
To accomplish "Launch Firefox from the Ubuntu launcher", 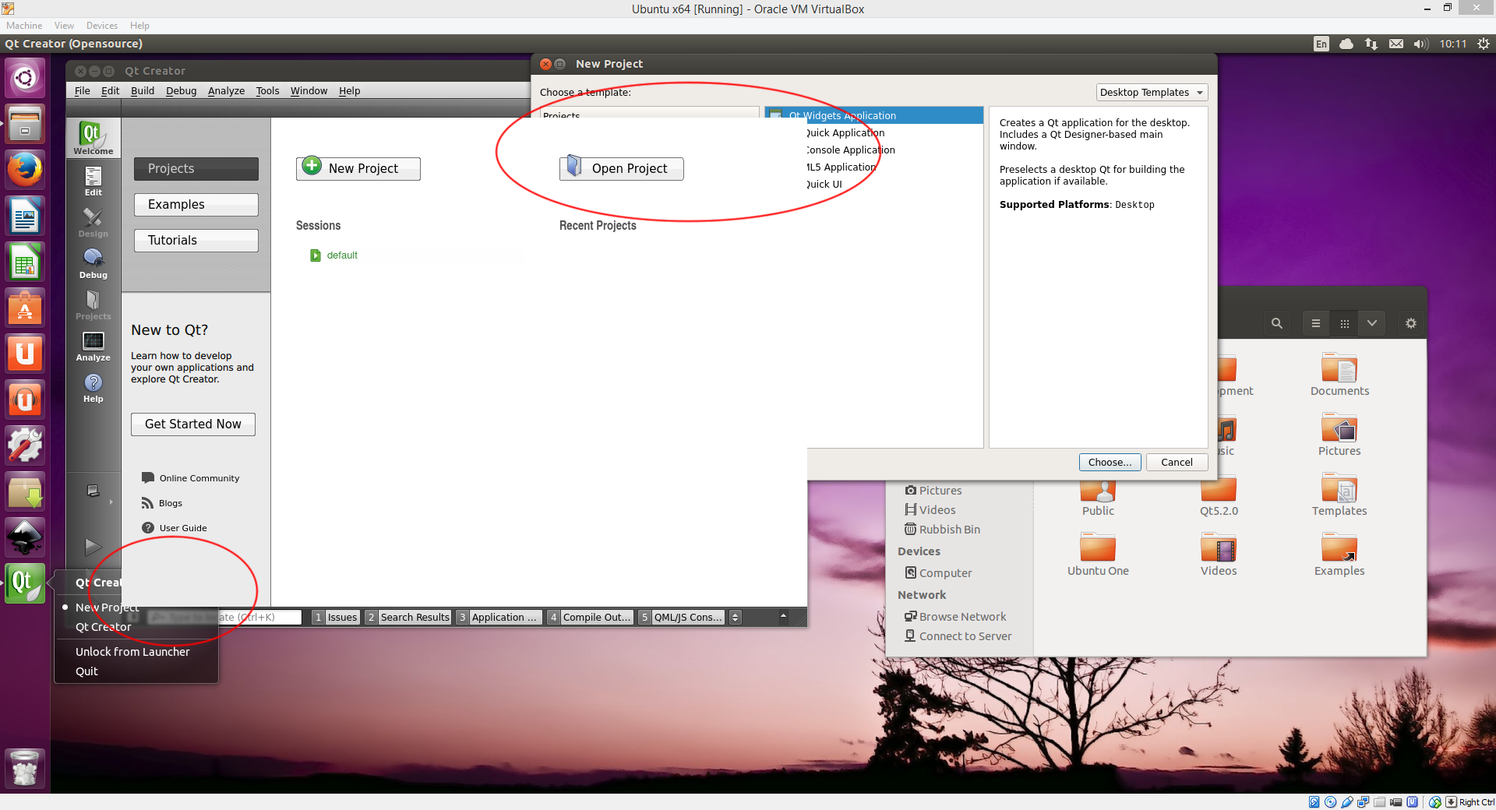I will coord(25,169).
